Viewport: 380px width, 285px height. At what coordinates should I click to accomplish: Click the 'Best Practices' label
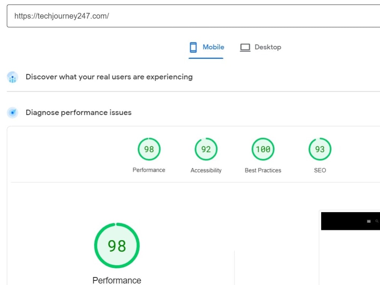pyautogui.click(x=263, y=170)
